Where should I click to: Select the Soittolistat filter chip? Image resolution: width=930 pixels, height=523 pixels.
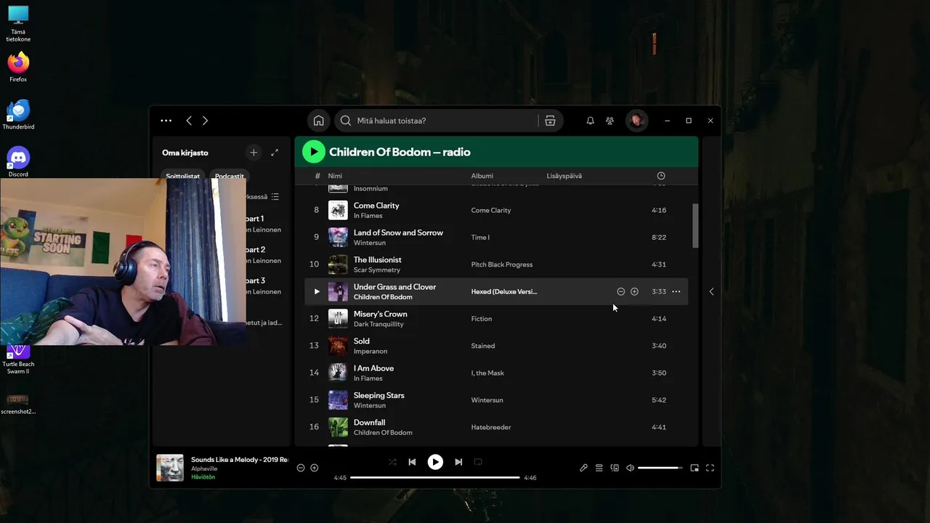182,176
